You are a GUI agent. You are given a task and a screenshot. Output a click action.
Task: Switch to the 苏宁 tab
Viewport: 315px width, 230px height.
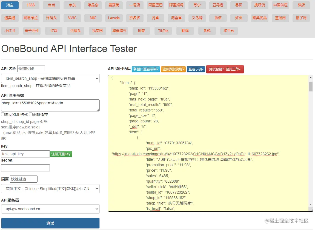pos(197,5)
